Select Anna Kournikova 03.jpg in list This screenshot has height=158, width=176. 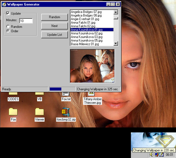92,37
